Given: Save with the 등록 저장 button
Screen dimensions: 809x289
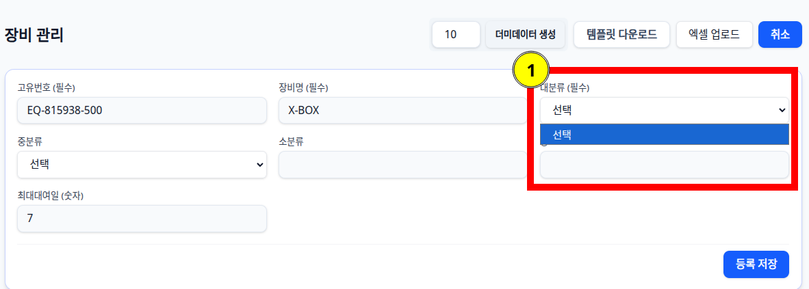Looking at the screenshot, I should (756, 264).
